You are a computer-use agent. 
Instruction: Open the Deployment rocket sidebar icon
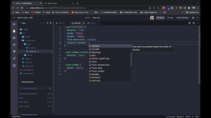tap(14, 58)
